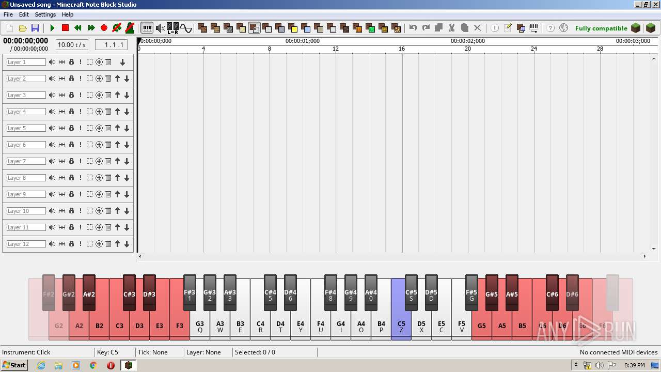The height and width of the screenshot is (372, 661).
Task: Select all notes in Layer 2
Action: 89,79
